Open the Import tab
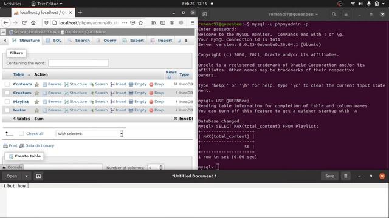Screen dimensions: 389x218 161,41
